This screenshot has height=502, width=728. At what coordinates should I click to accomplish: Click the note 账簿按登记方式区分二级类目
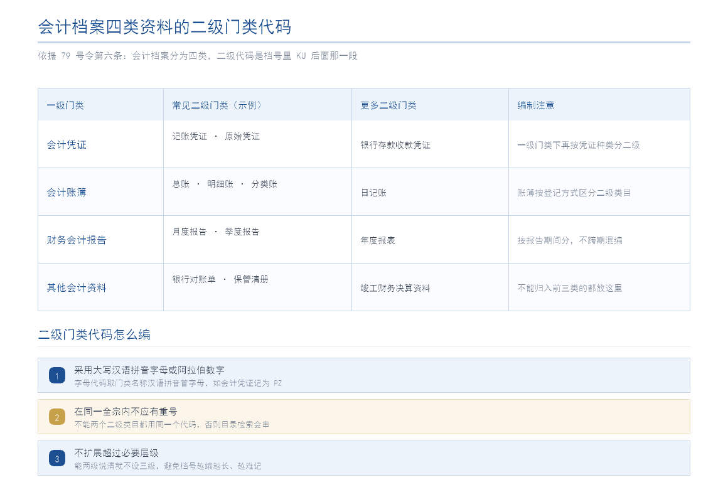[x=574, y=193]
